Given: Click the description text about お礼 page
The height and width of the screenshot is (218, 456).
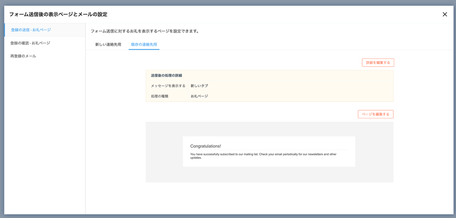Looking at the screenshot, I should click(x=145, y=31).
